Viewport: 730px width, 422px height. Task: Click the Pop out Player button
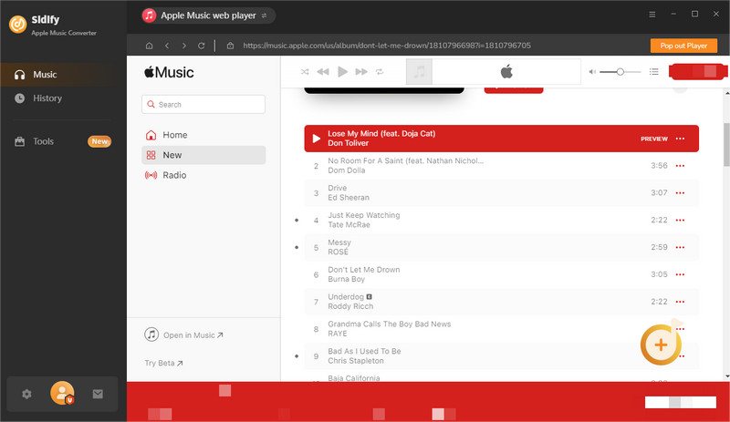(683, 46)
